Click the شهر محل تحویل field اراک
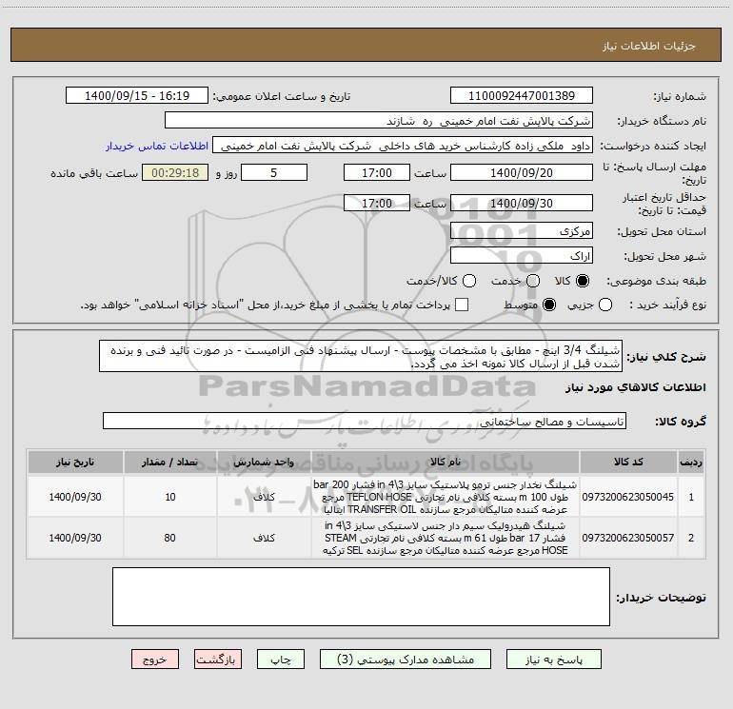The width and height of the screenshot is (733, 709). coord(522,256)
